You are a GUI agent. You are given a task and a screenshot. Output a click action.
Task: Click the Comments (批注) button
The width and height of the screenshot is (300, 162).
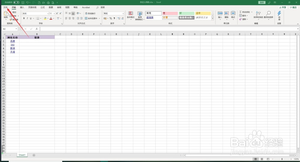coord(293,7)
